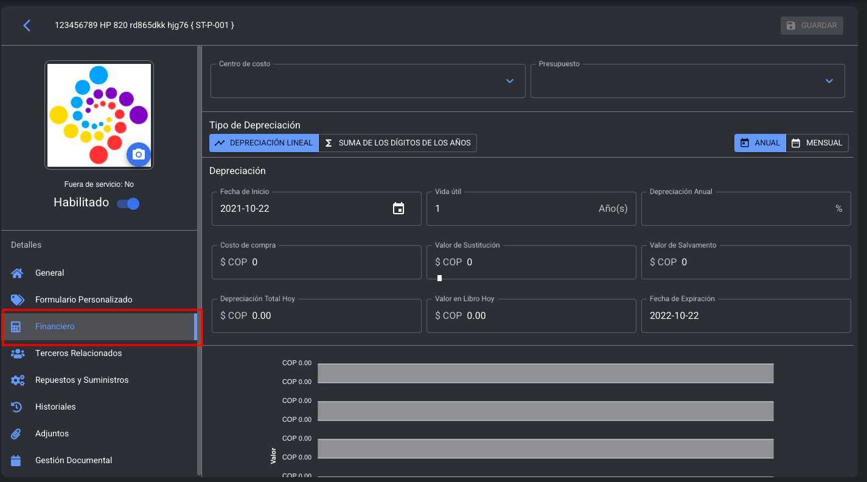Open calendar picker for Fecha de Inicio
The width and height of the screenshot is (867, 482).
pos(399,209)
